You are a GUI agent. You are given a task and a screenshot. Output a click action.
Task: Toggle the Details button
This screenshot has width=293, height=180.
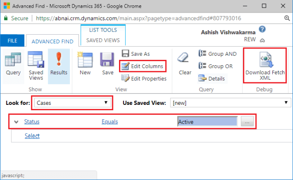click(x=212, y=79)
